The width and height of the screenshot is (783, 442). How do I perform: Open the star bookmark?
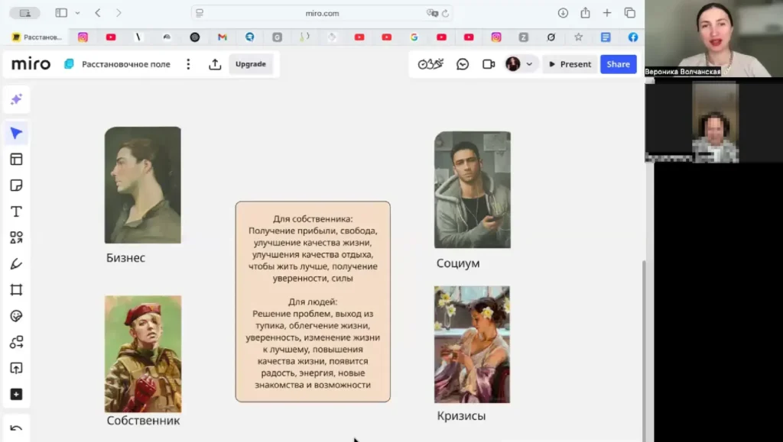(x=578, y=37)
